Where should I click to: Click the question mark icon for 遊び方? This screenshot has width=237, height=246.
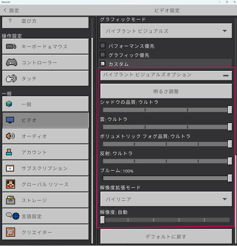point(10,21)
